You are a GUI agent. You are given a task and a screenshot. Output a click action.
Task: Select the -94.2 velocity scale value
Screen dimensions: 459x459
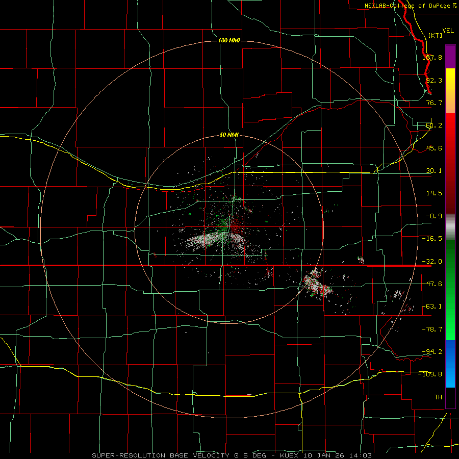432,351
